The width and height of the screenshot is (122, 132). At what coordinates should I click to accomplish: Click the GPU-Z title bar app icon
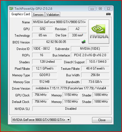(11, 8)
